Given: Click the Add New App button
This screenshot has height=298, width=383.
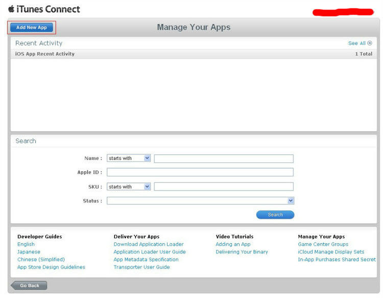Looking at the screenshot, I should tap(32, 28).
